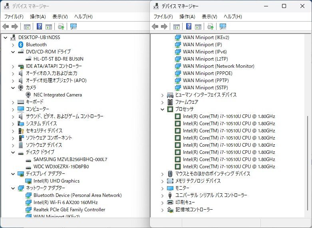Click Update driver icon in right window toolbar

tap(210, 26)
